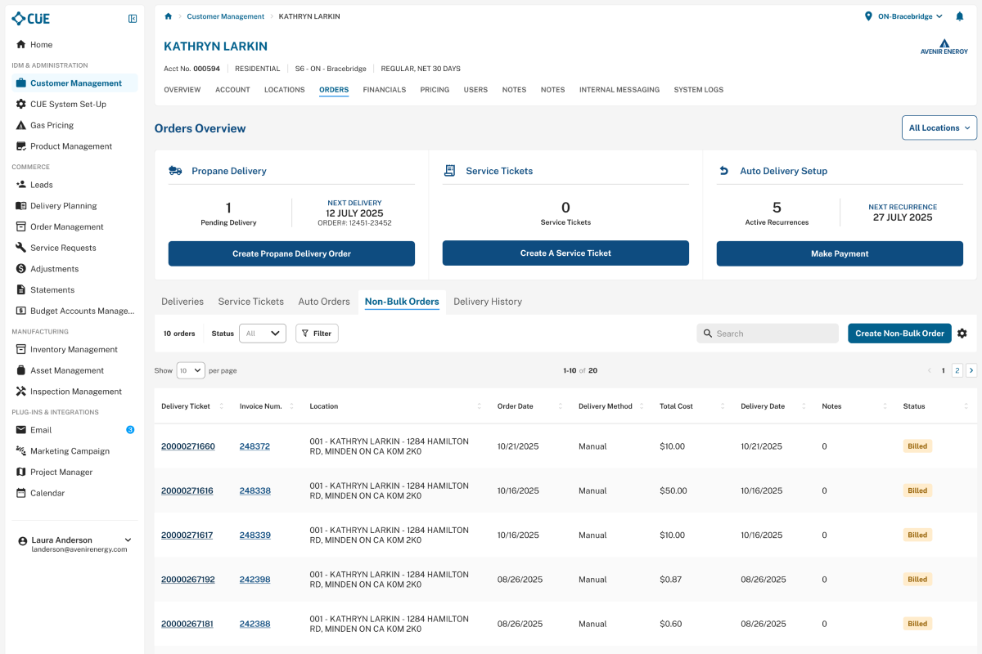Open the Internal Messaging tab
Screen dimensions: 982x654
click(619, 90)
